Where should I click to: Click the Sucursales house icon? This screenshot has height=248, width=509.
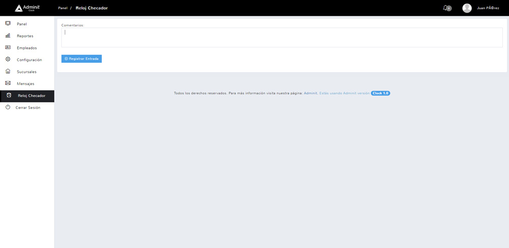[x=8, y=71]
